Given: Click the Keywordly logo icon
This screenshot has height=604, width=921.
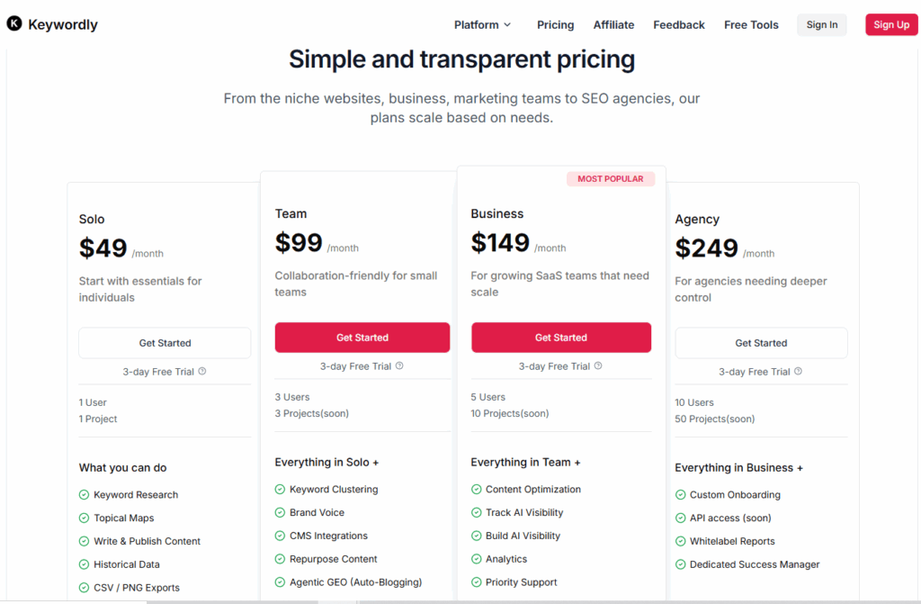Looking at the screenshot, I should click(13, 23).
